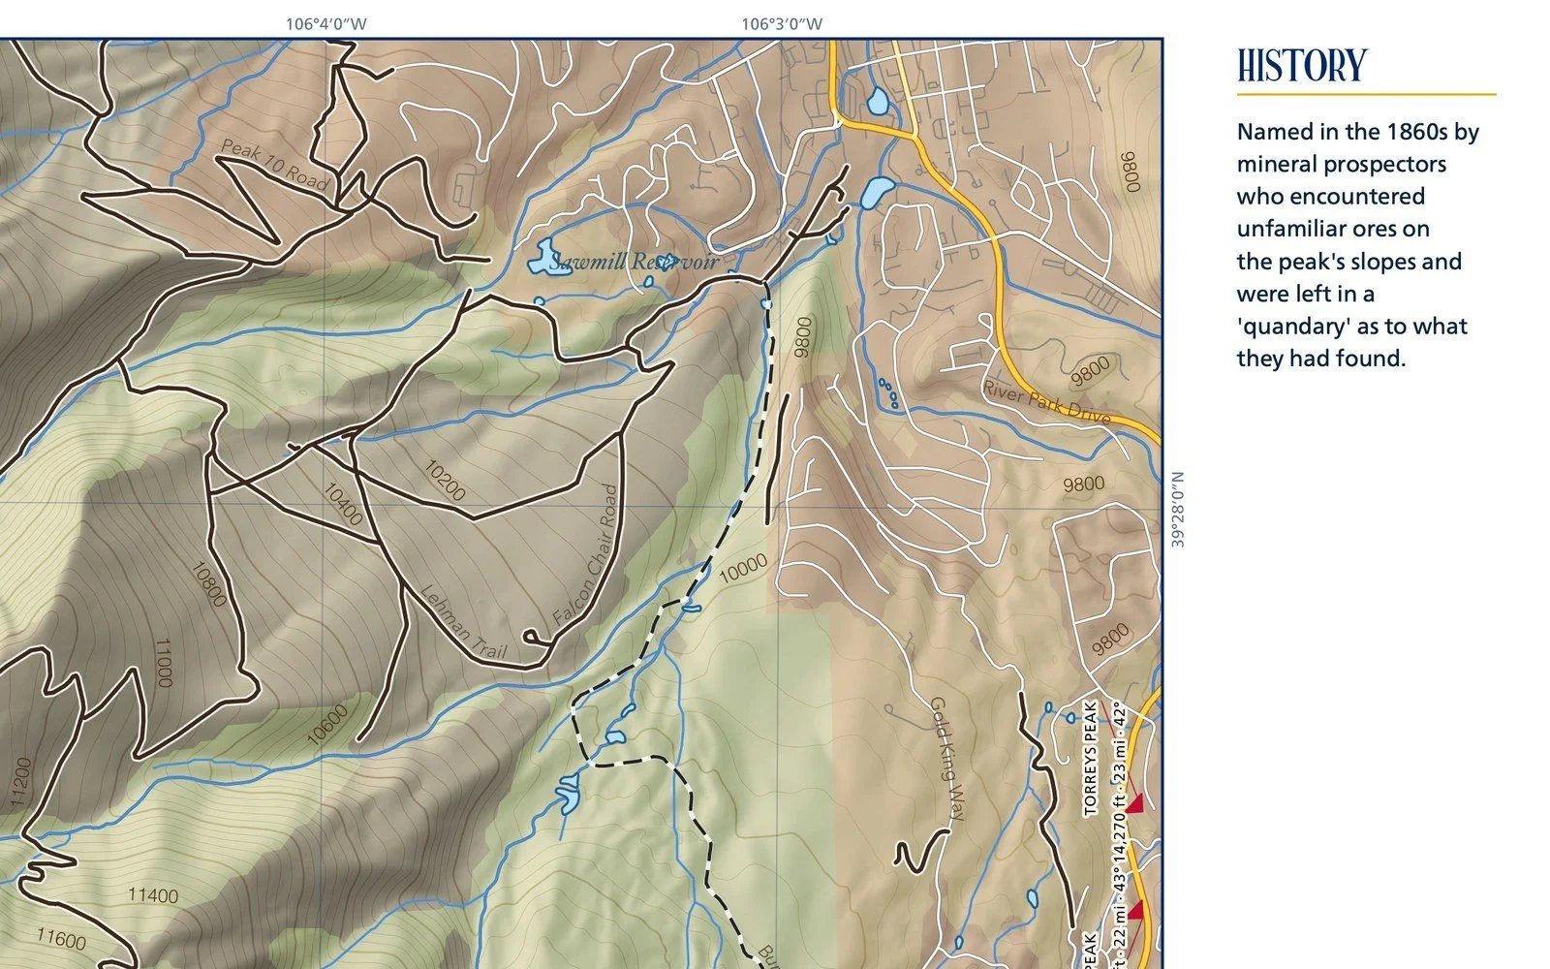1550x969 pixels.
Task: Click the 11000 contour elevation label
Action: click(x=163, y=663)
